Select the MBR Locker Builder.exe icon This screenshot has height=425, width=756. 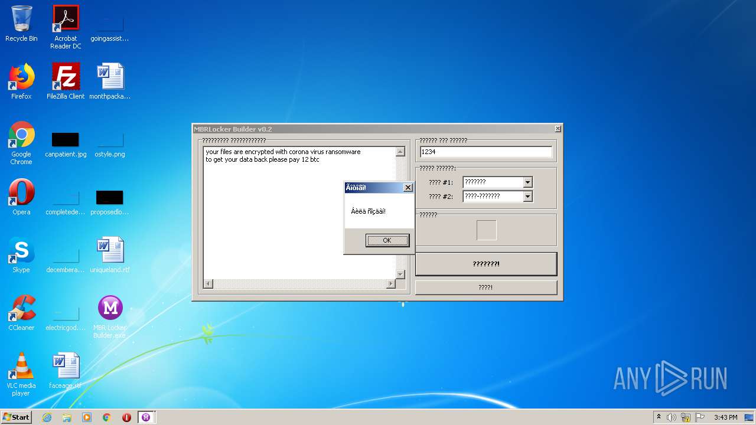pyautogui.click(x=110, y=316)
